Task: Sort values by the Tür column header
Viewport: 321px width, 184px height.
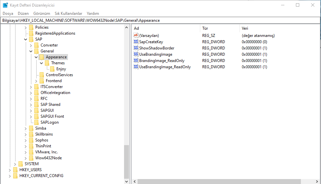Action: 220,28
